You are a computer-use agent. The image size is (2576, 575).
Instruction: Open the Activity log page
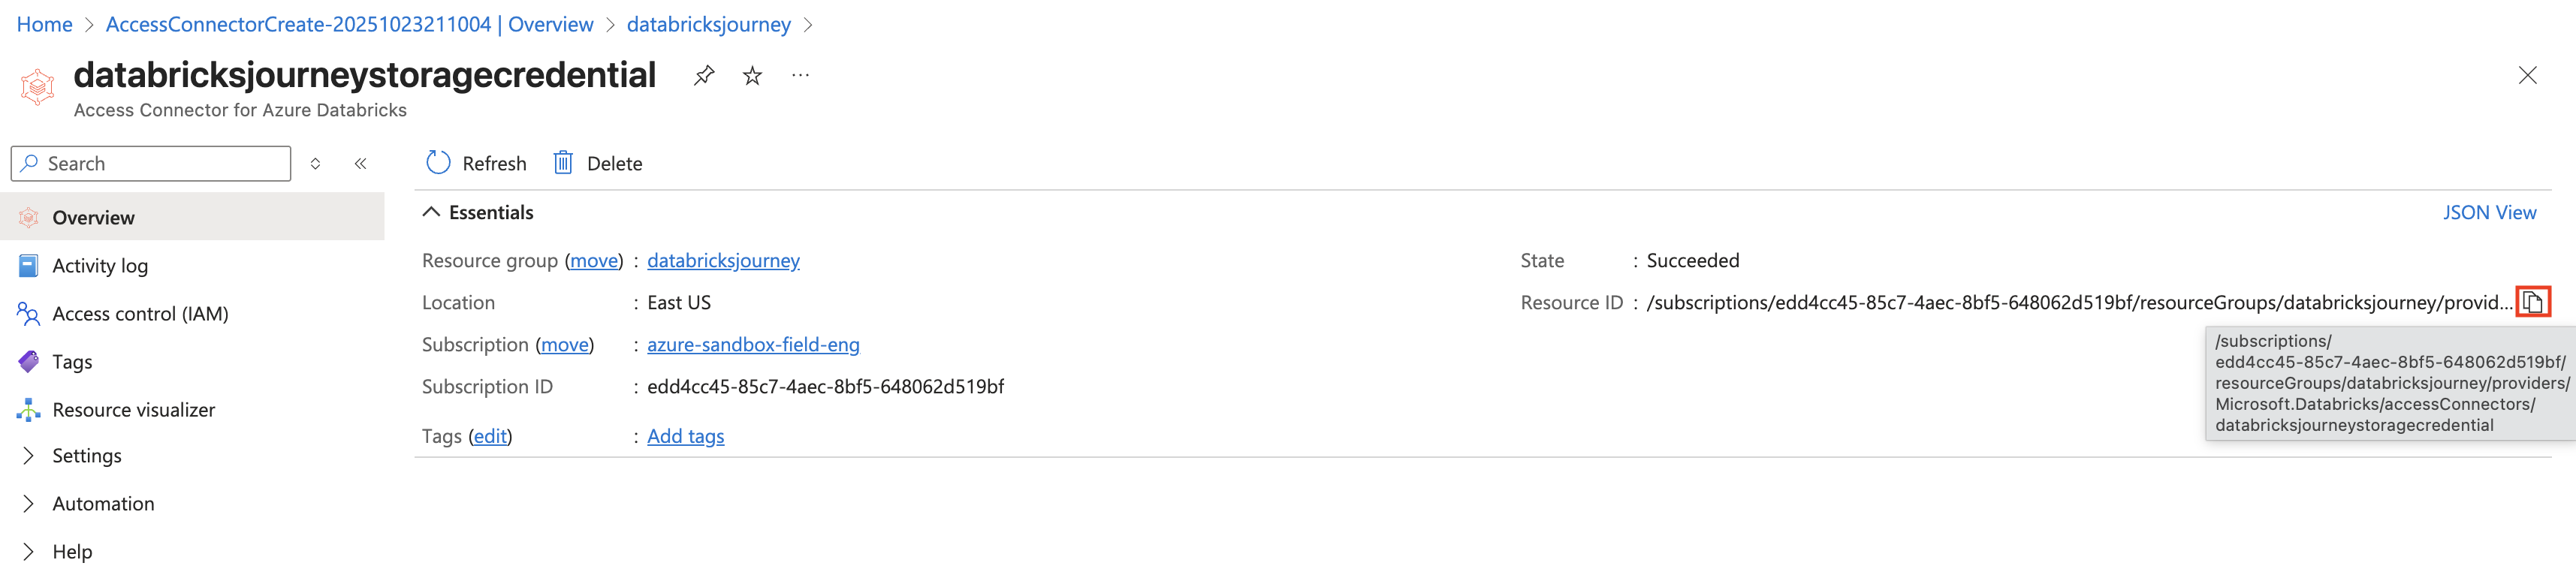click(x=100, y=265)
